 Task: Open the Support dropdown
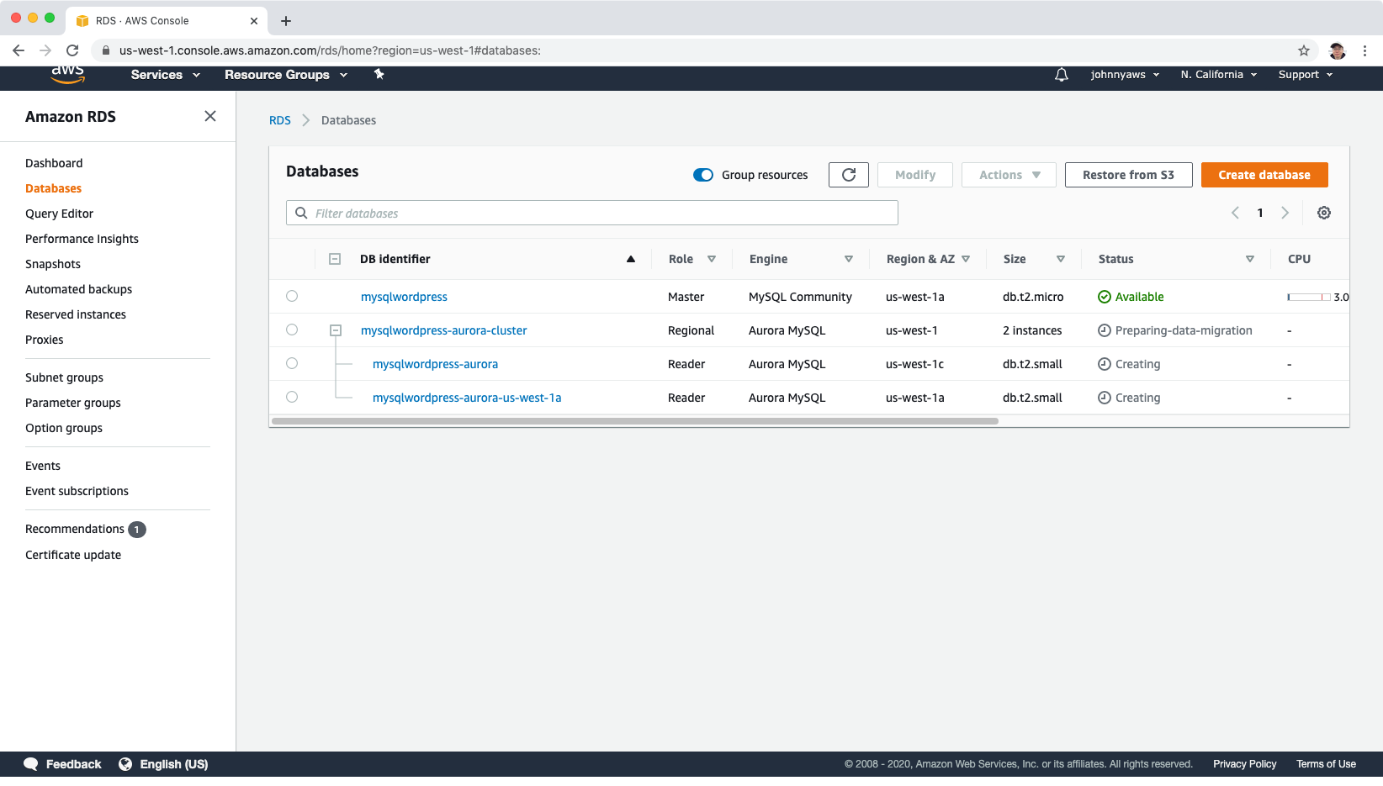[x=1306, y=75]
